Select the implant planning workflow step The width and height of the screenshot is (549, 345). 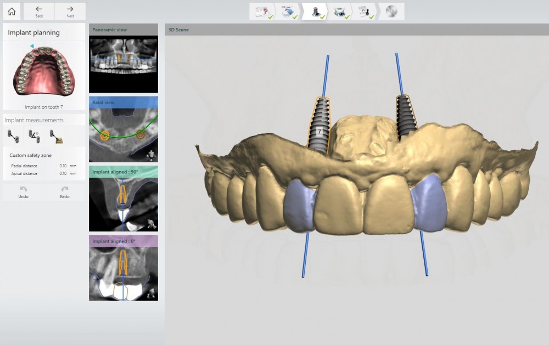(x=317, y=12)
